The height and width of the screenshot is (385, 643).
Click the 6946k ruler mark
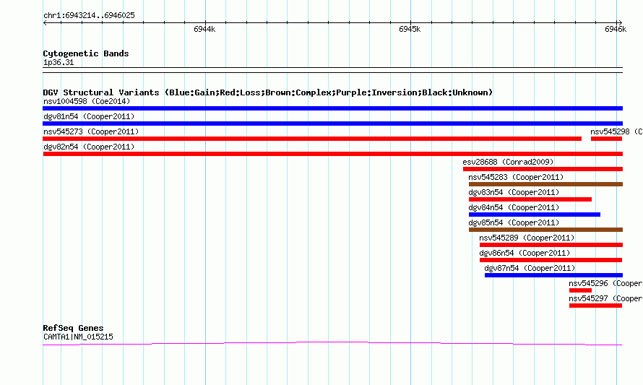[616, 29]
